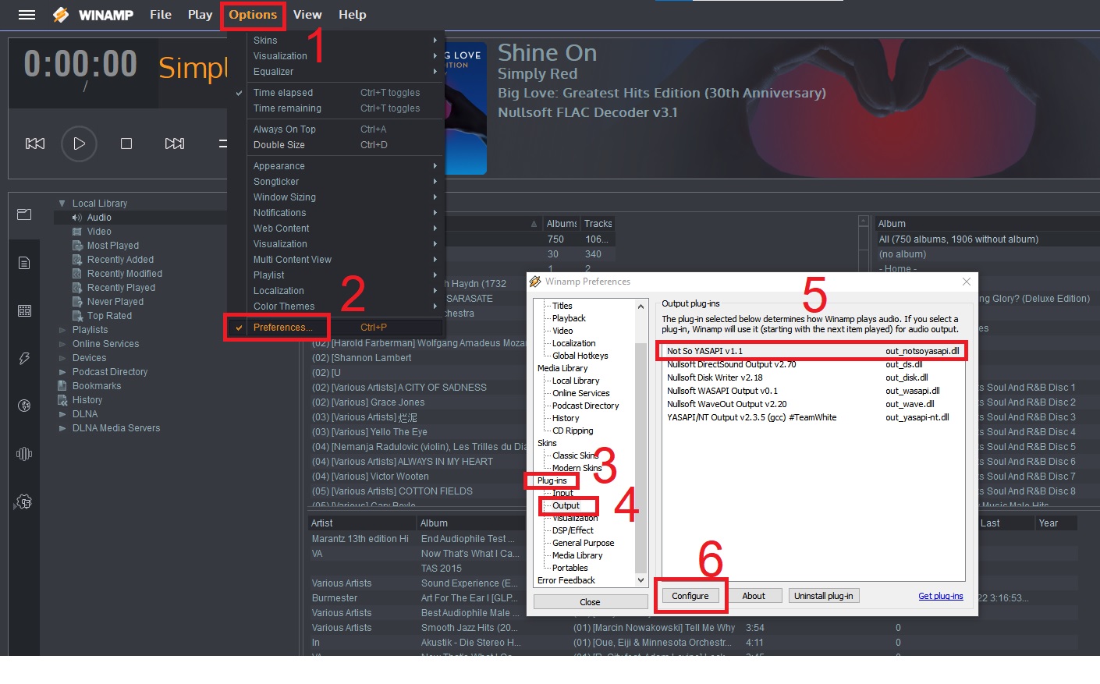
Task: Expand the Devices tree node
Action: pyautogui.click(x=62, y=358)
